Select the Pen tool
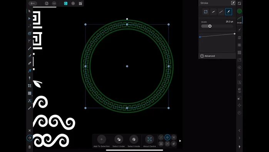 pos(30,63)
